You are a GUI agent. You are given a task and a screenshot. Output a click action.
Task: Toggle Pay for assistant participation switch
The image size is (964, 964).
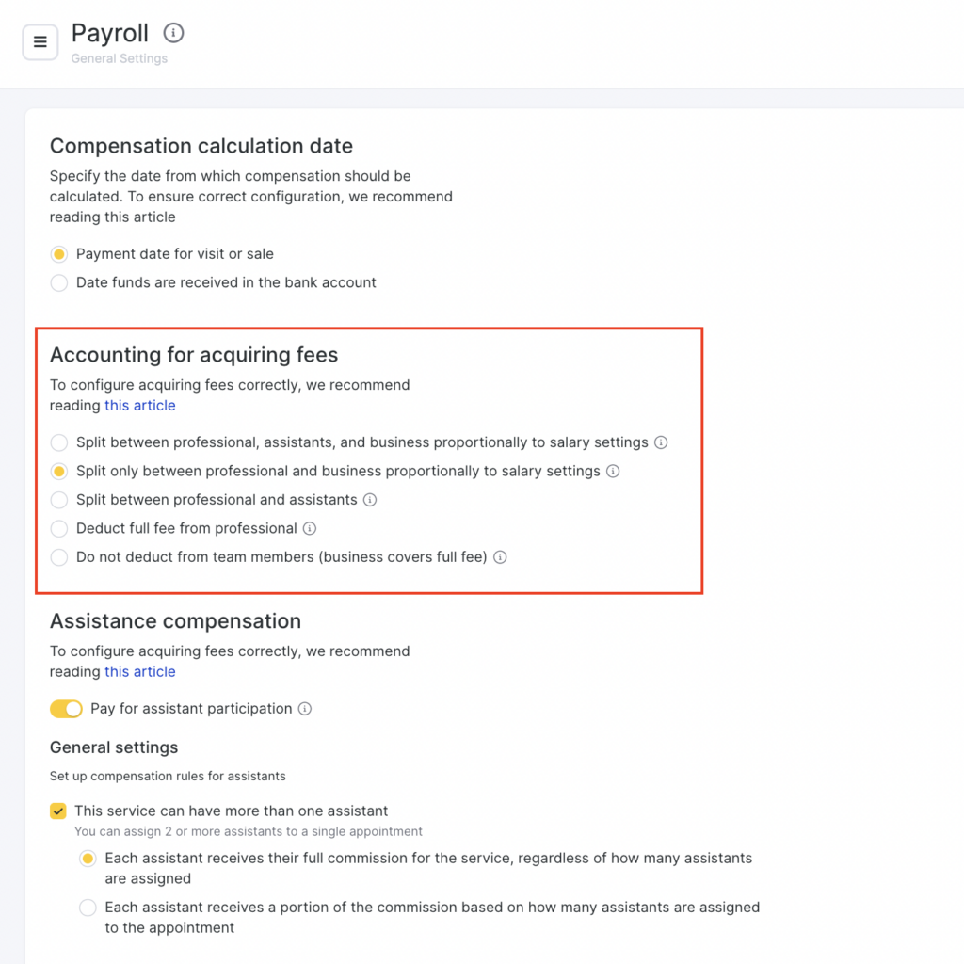(66, 709)
